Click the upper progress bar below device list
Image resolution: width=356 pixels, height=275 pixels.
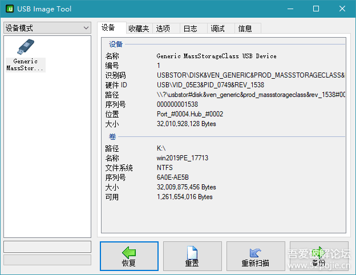[x=47, y=247]
